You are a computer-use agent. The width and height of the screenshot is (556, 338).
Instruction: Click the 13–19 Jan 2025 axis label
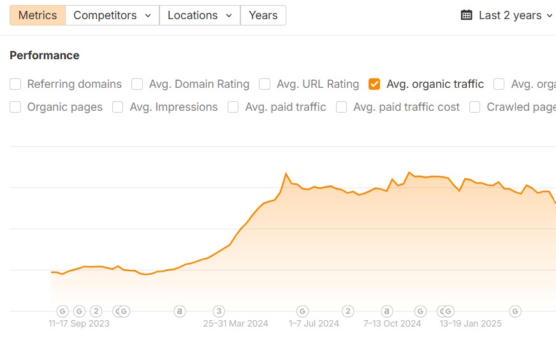pyautogui.click(x=471, y=323)
